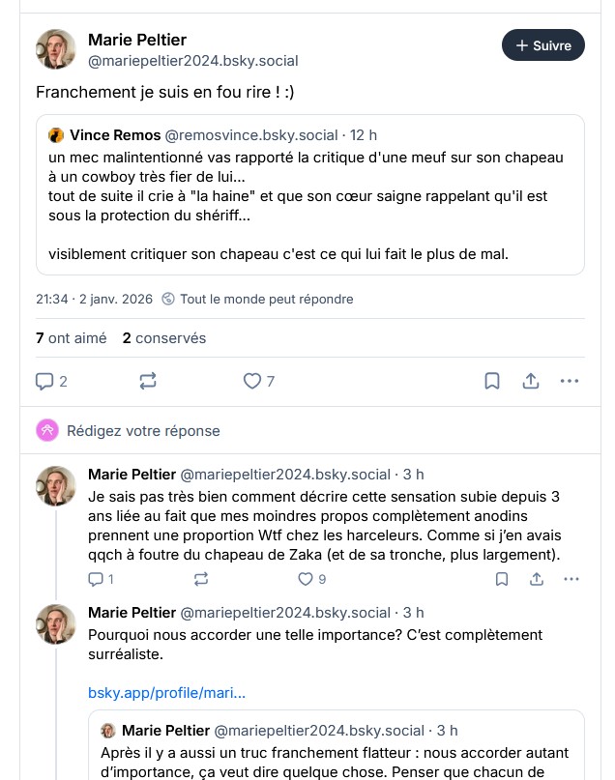Image resolution: width=615 pixels, height=780 pixels.
Task: Open Marie Peltier's profile avatar at top
Action: point(56,49)
